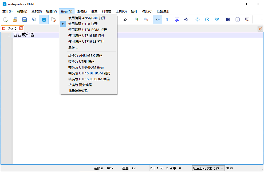Open the 对比(C) menu

(147, 11)
